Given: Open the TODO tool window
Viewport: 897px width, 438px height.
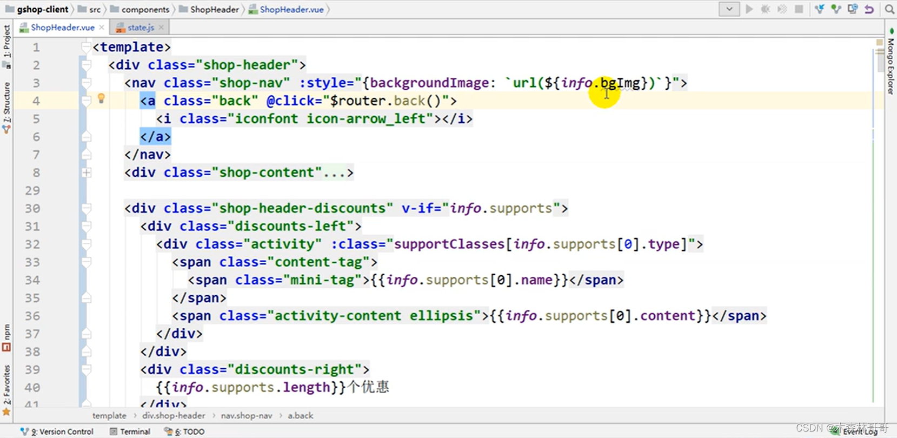Looking at the screenshot, I should (184, 432).
